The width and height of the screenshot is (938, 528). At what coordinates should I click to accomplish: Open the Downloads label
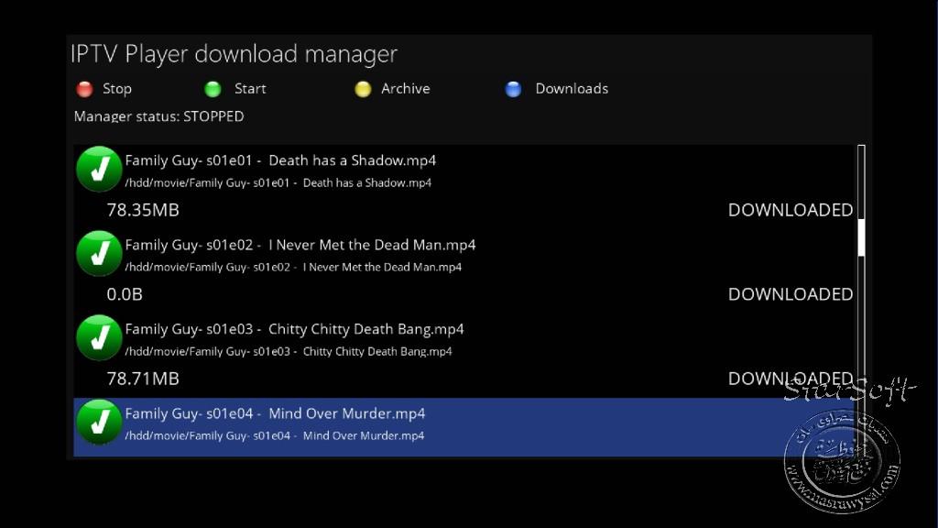point(572,89)
